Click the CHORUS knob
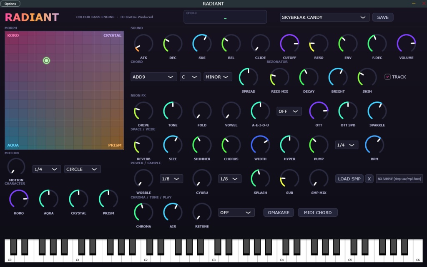The height and width of the screenshot is (267, 427). click(x=231, y=145)
